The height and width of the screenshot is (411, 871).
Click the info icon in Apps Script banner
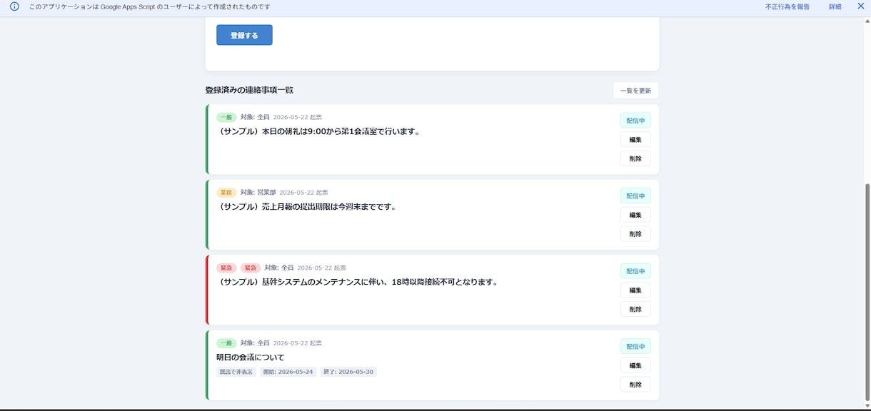[x=14, y=6]
